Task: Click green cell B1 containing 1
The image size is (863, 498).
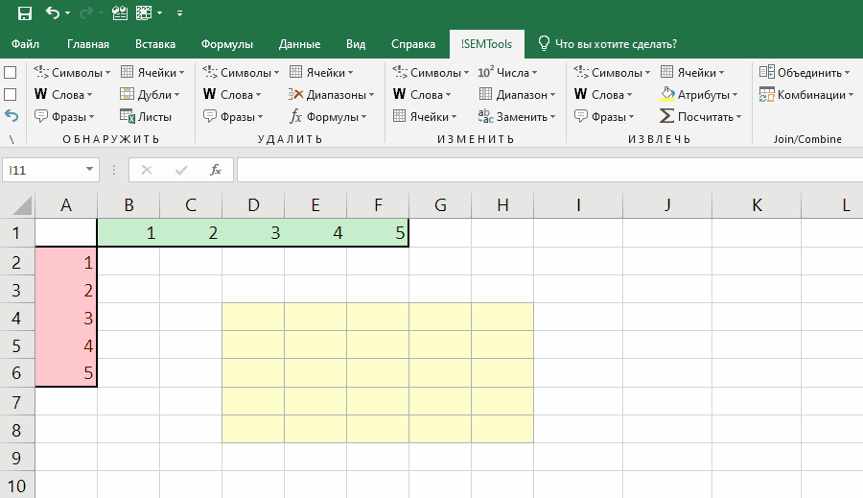Action: [128, 233]
